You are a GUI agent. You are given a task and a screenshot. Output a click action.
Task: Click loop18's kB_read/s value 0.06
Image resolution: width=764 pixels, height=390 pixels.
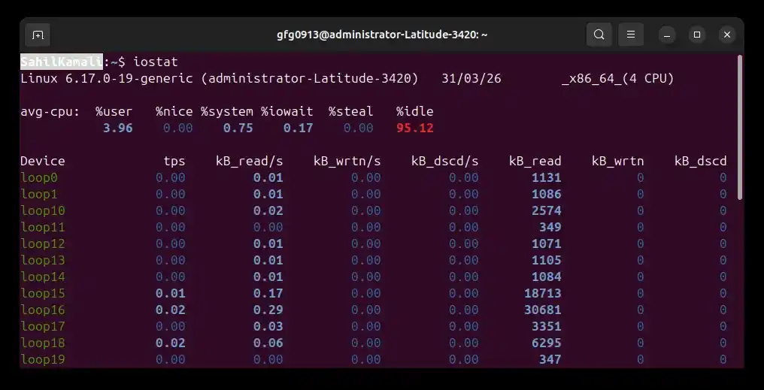click(x=268, y=343)
